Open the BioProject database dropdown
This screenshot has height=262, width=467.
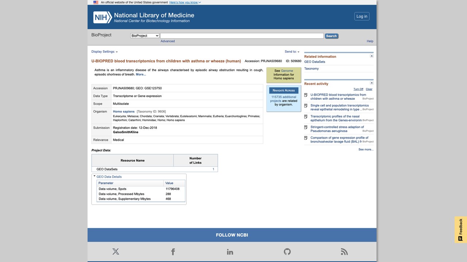point(145,36)
